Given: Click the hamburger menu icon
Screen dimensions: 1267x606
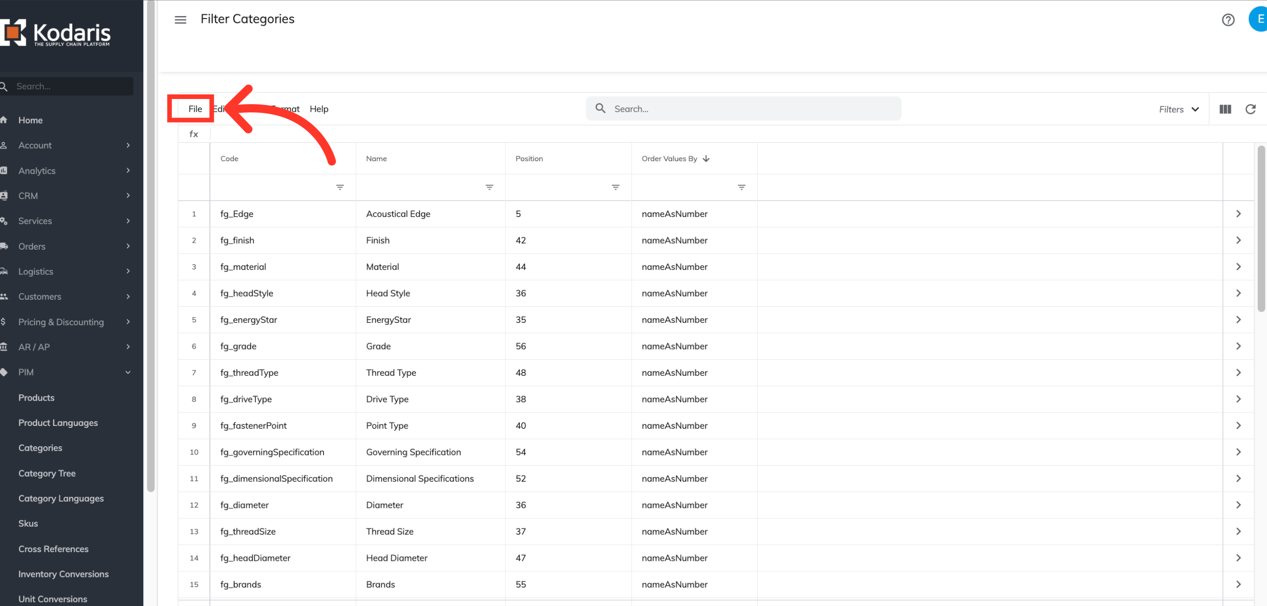Looking at the screenshot, I should click(x=181, y=20).
